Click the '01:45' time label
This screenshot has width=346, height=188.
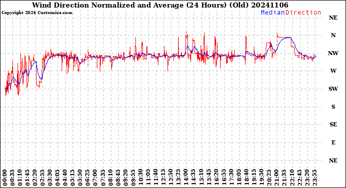pos(28,177)
